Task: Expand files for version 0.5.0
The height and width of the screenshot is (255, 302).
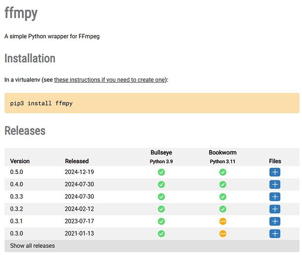Action: pyautogui.click(x=275, y=172)
